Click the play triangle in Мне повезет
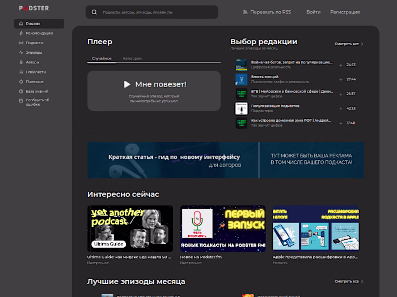Viewport: 397px width, 297px height. click(x=127, y=84)
